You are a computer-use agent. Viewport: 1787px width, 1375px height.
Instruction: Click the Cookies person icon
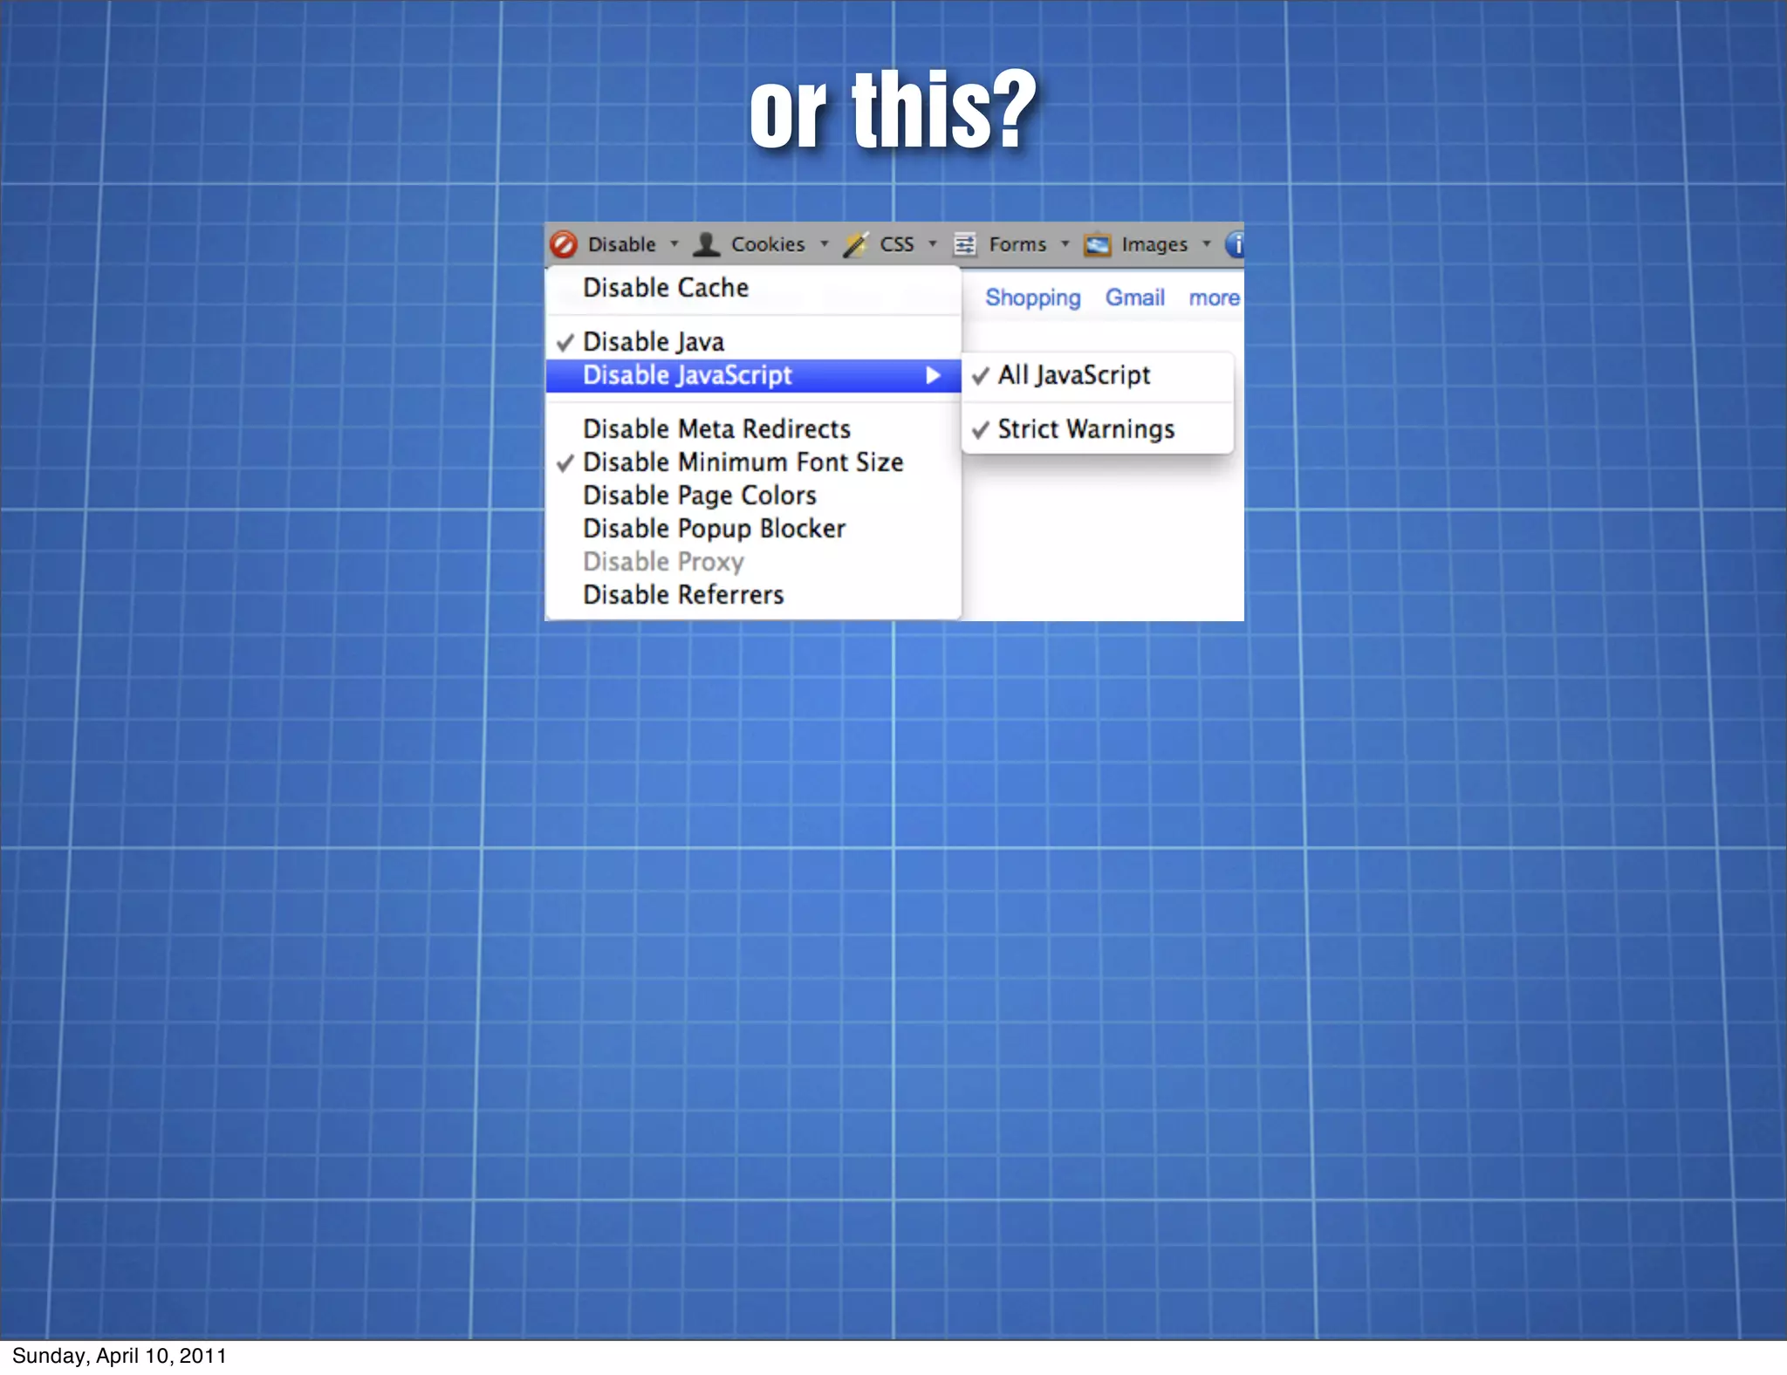pos(706,244)
